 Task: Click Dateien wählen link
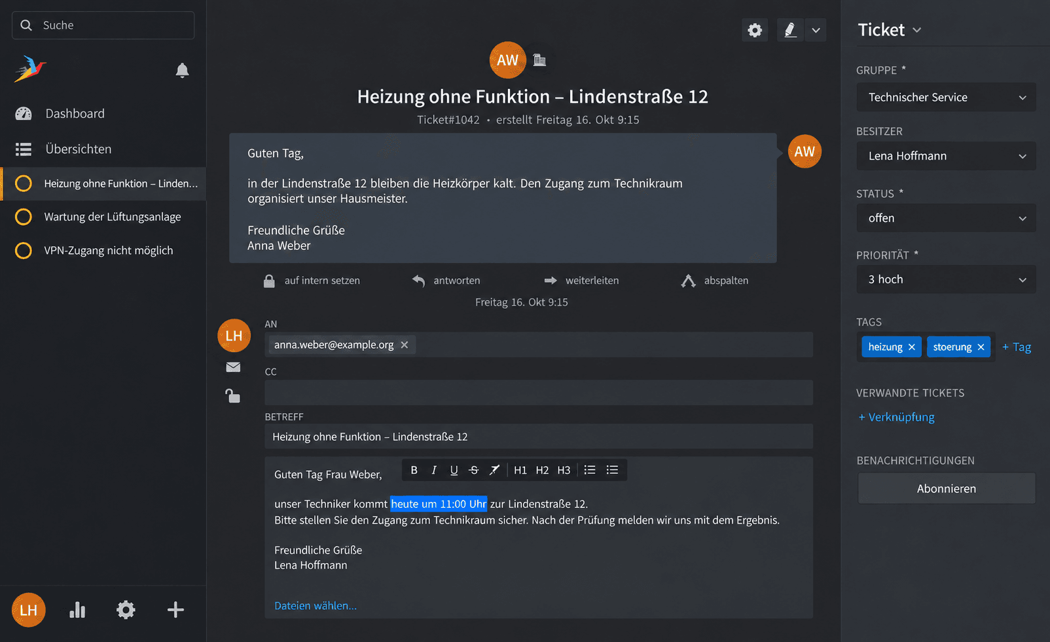(x=316, y=606)
